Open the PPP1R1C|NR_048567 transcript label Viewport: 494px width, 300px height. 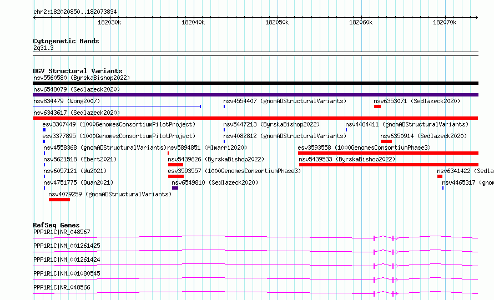pyautogui.click(x=62, y=232)
